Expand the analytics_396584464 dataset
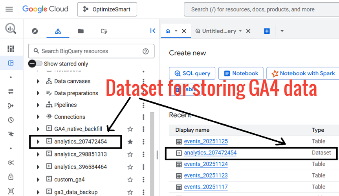Screen dimensions: 339x196 (38, 167)
